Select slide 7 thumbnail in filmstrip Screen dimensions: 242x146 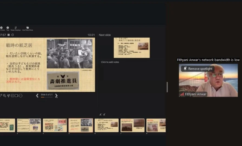[133, 125]
